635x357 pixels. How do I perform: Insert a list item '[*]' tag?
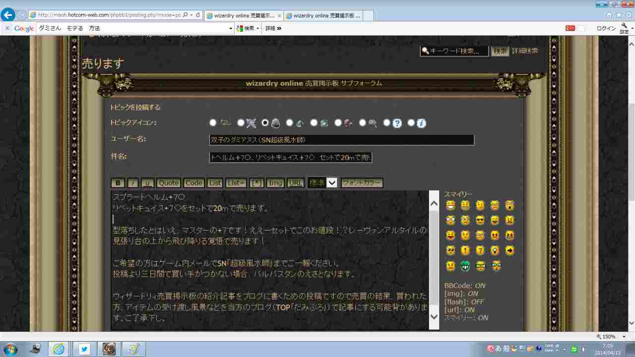tap(256, 183)
